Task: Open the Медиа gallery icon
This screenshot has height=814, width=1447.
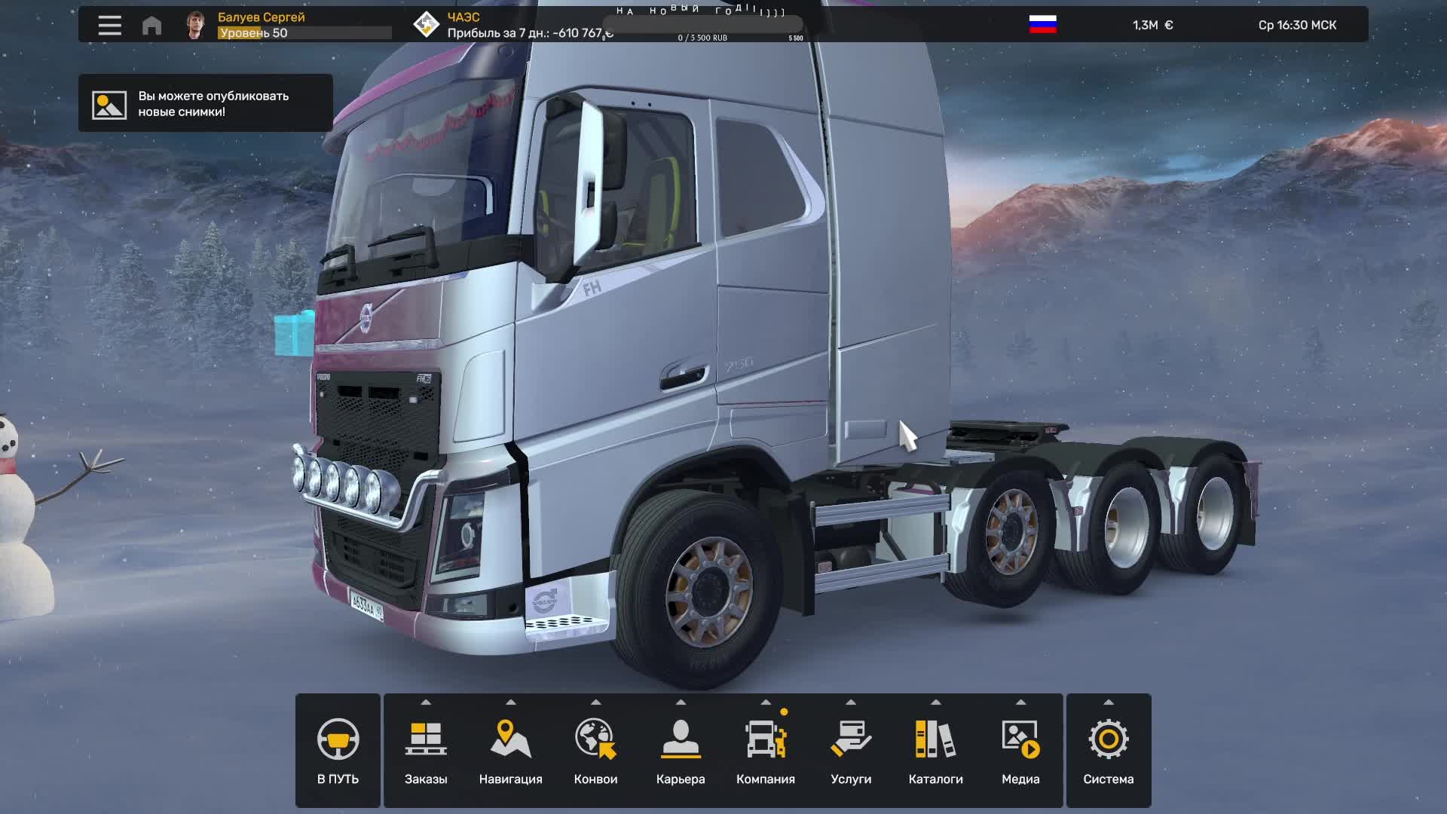Action: click(1020, 739)
